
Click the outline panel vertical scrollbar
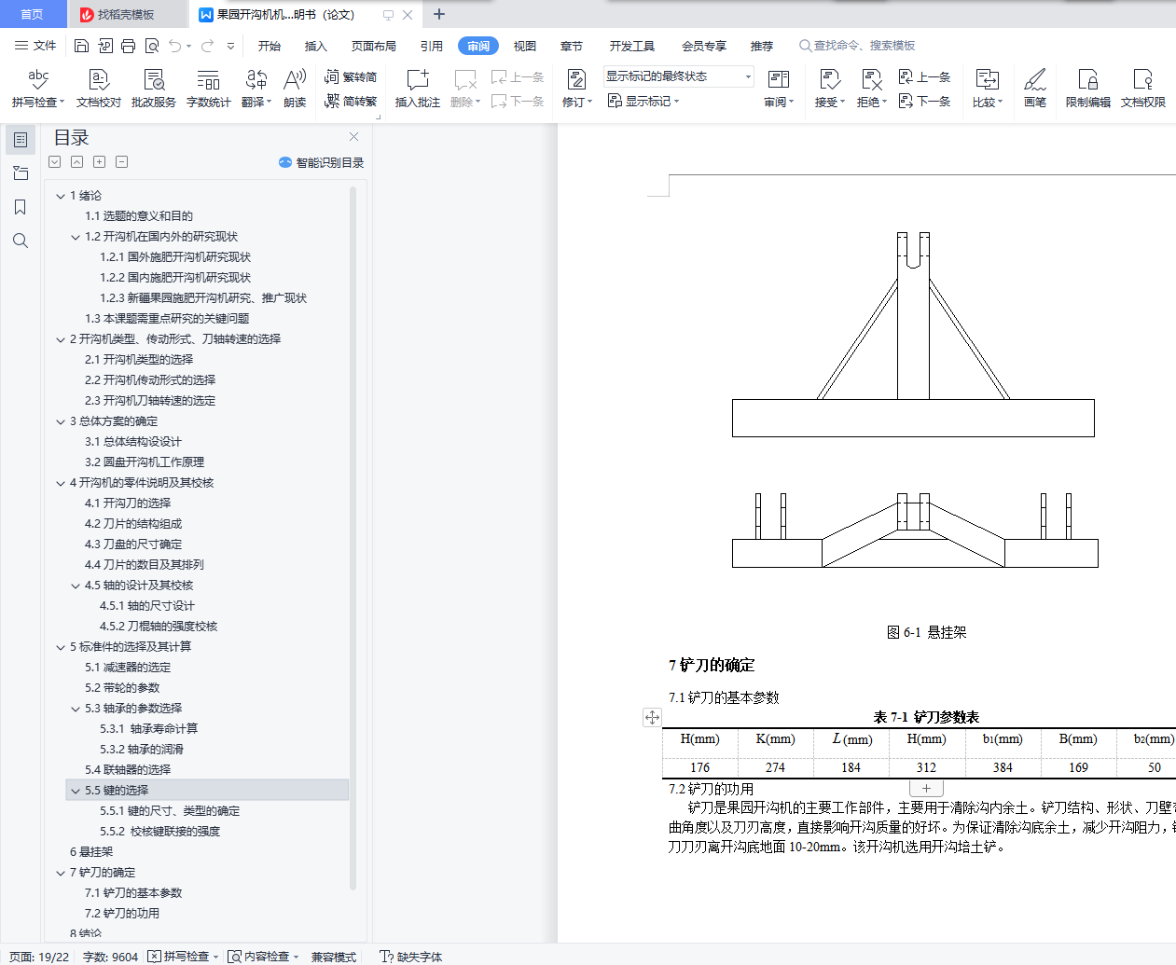tap(353, 536)
